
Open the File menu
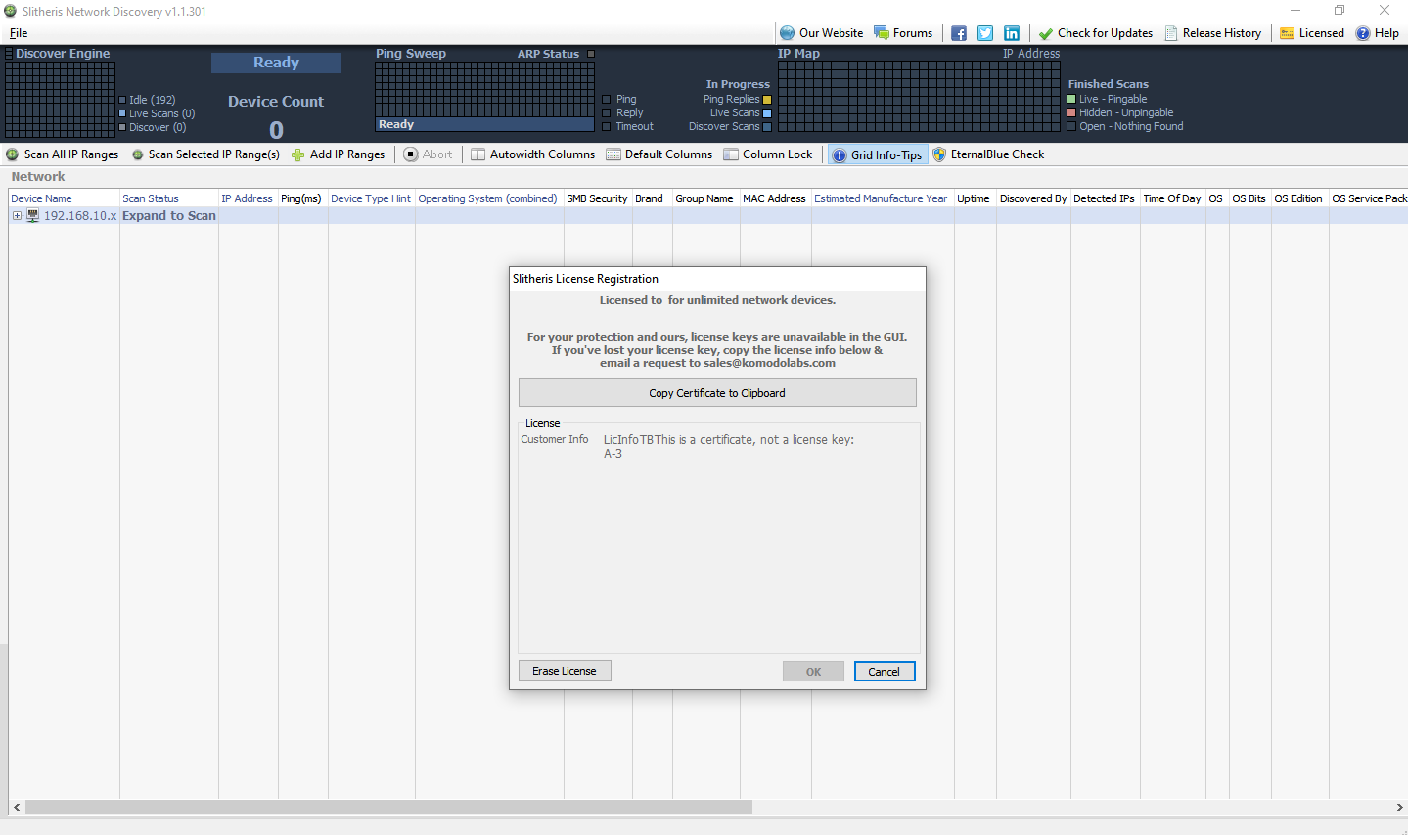pos(19,33)
